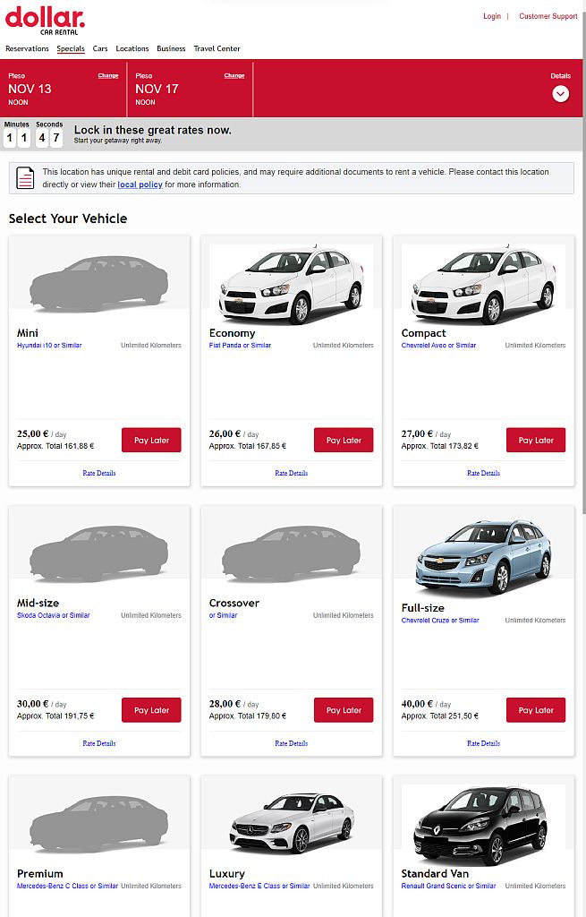Open the Locations menu
Viewport: 586px width, 917px height.
[131, 48]
